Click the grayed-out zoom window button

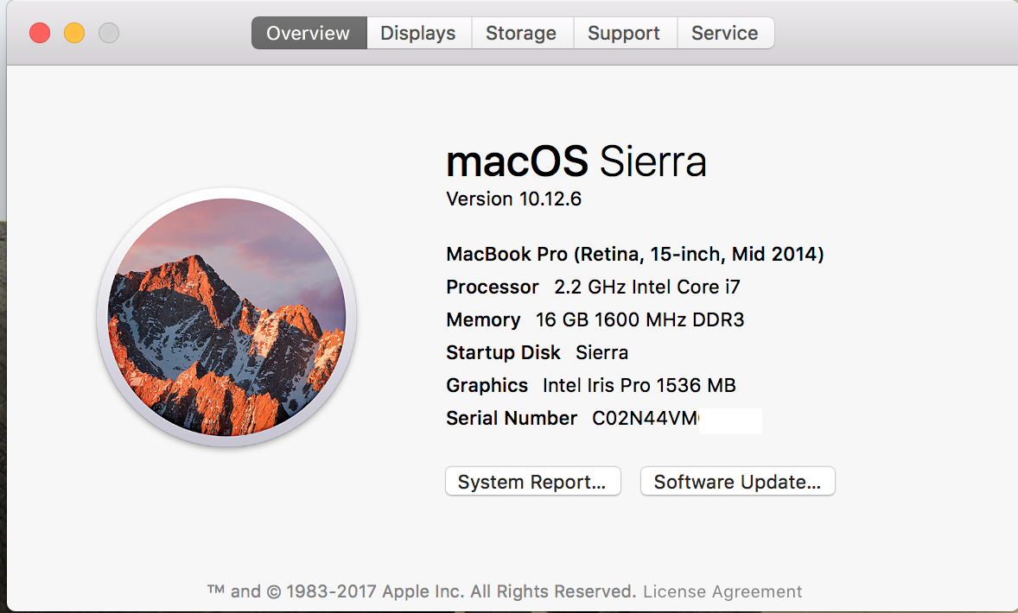point(109,34)
